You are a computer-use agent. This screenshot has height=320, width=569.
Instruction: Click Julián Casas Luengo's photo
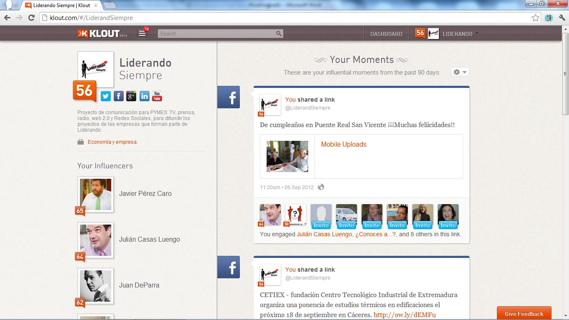click(95, 240)
